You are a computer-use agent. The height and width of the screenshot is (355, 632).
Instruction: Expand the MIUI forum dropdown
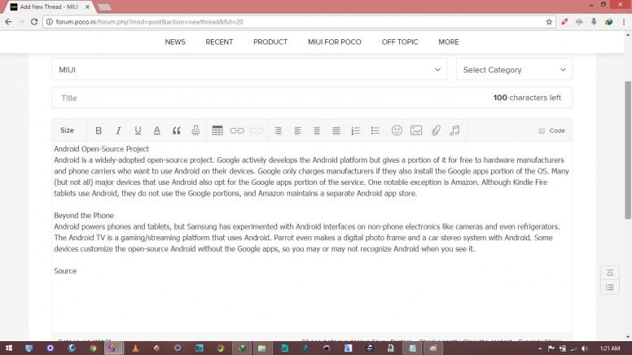point(249,69)
